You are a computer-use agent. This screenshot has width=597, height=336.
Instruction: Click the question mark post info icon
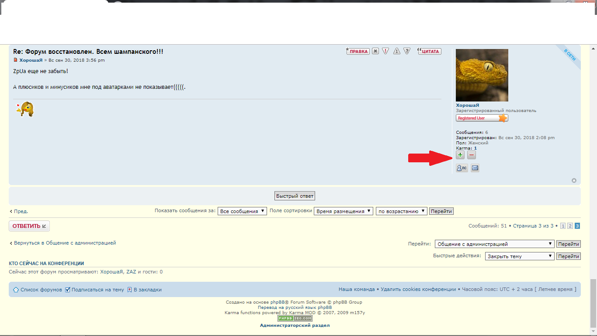coord(407,51)
